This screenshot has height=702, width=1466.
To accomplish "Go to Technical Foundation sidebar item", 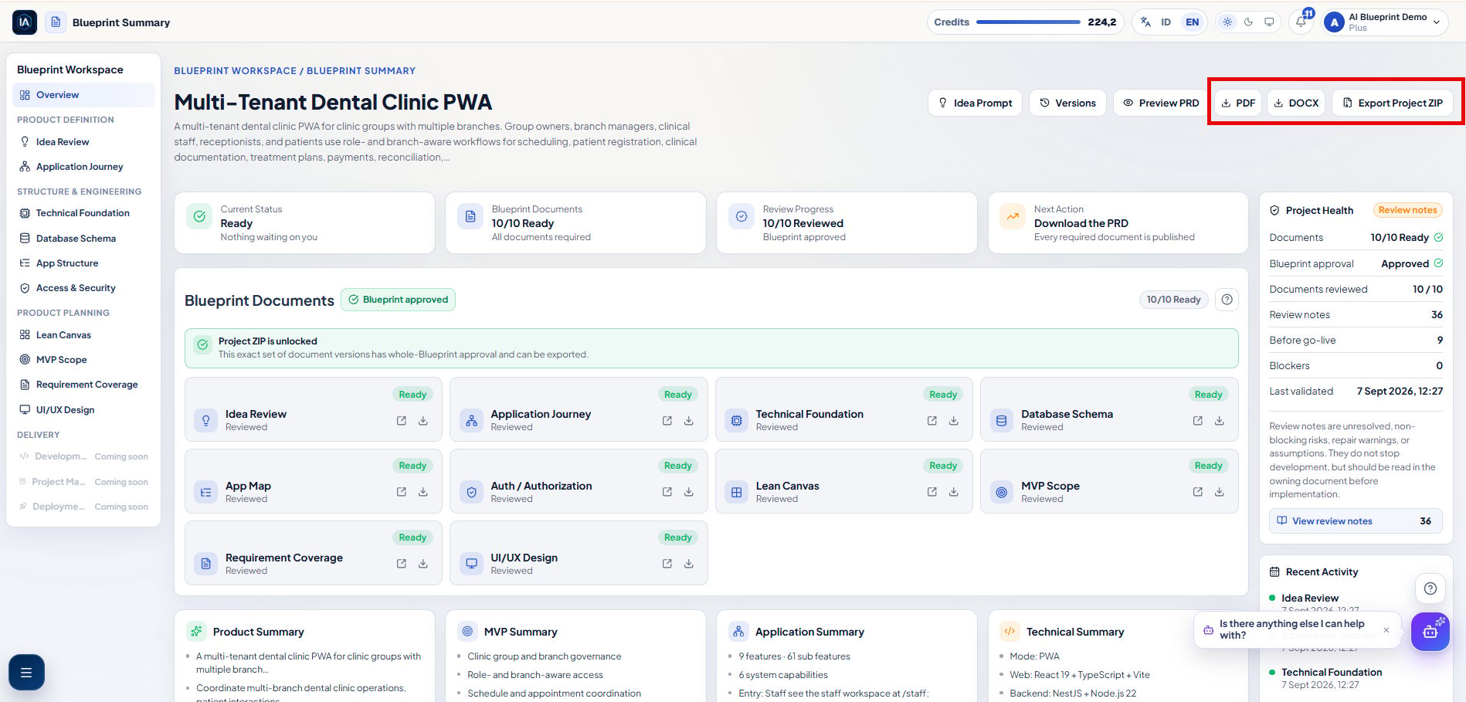I will coord(83,213).
